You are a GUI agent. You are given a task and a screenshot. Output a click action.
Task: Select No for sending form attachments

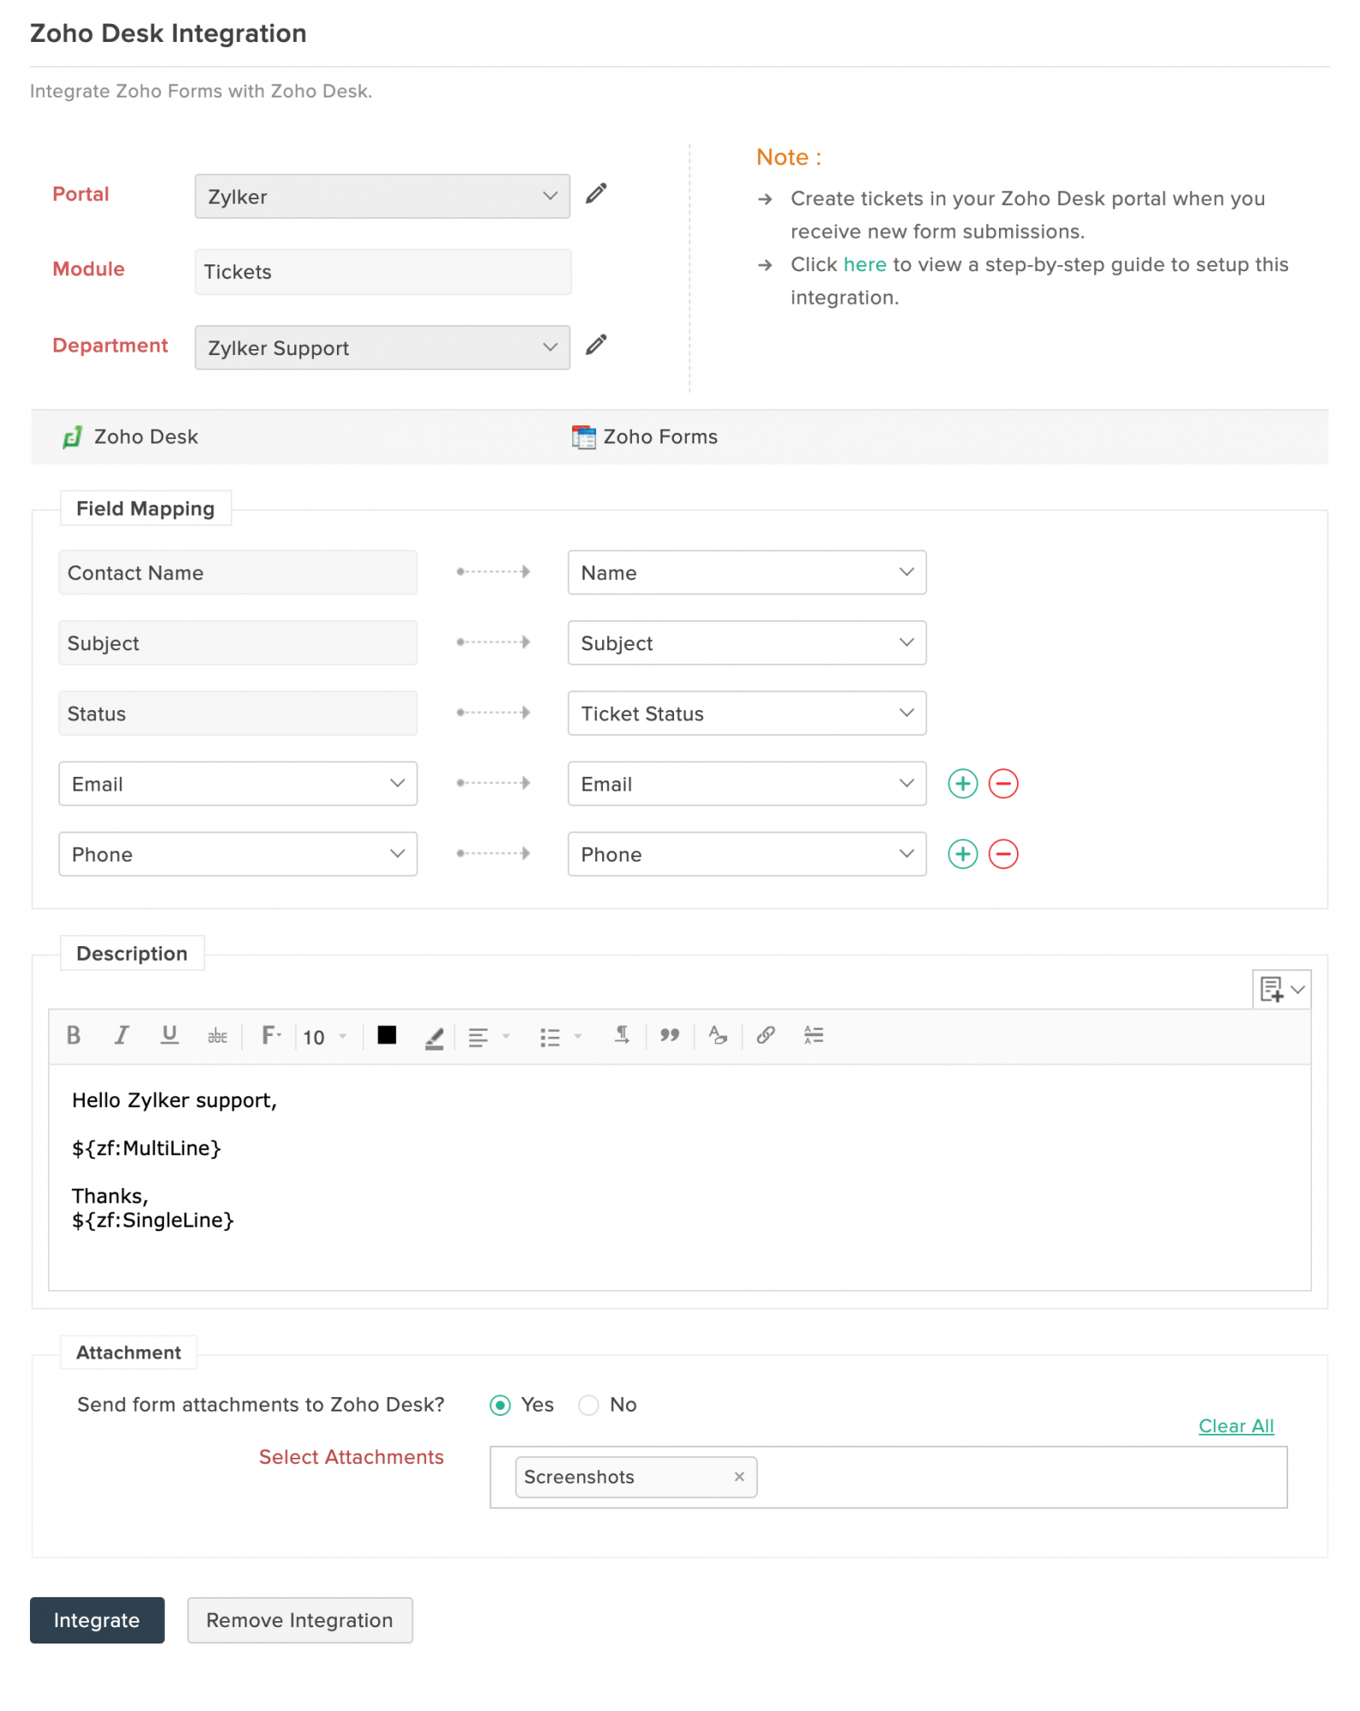click(588, 1405)
